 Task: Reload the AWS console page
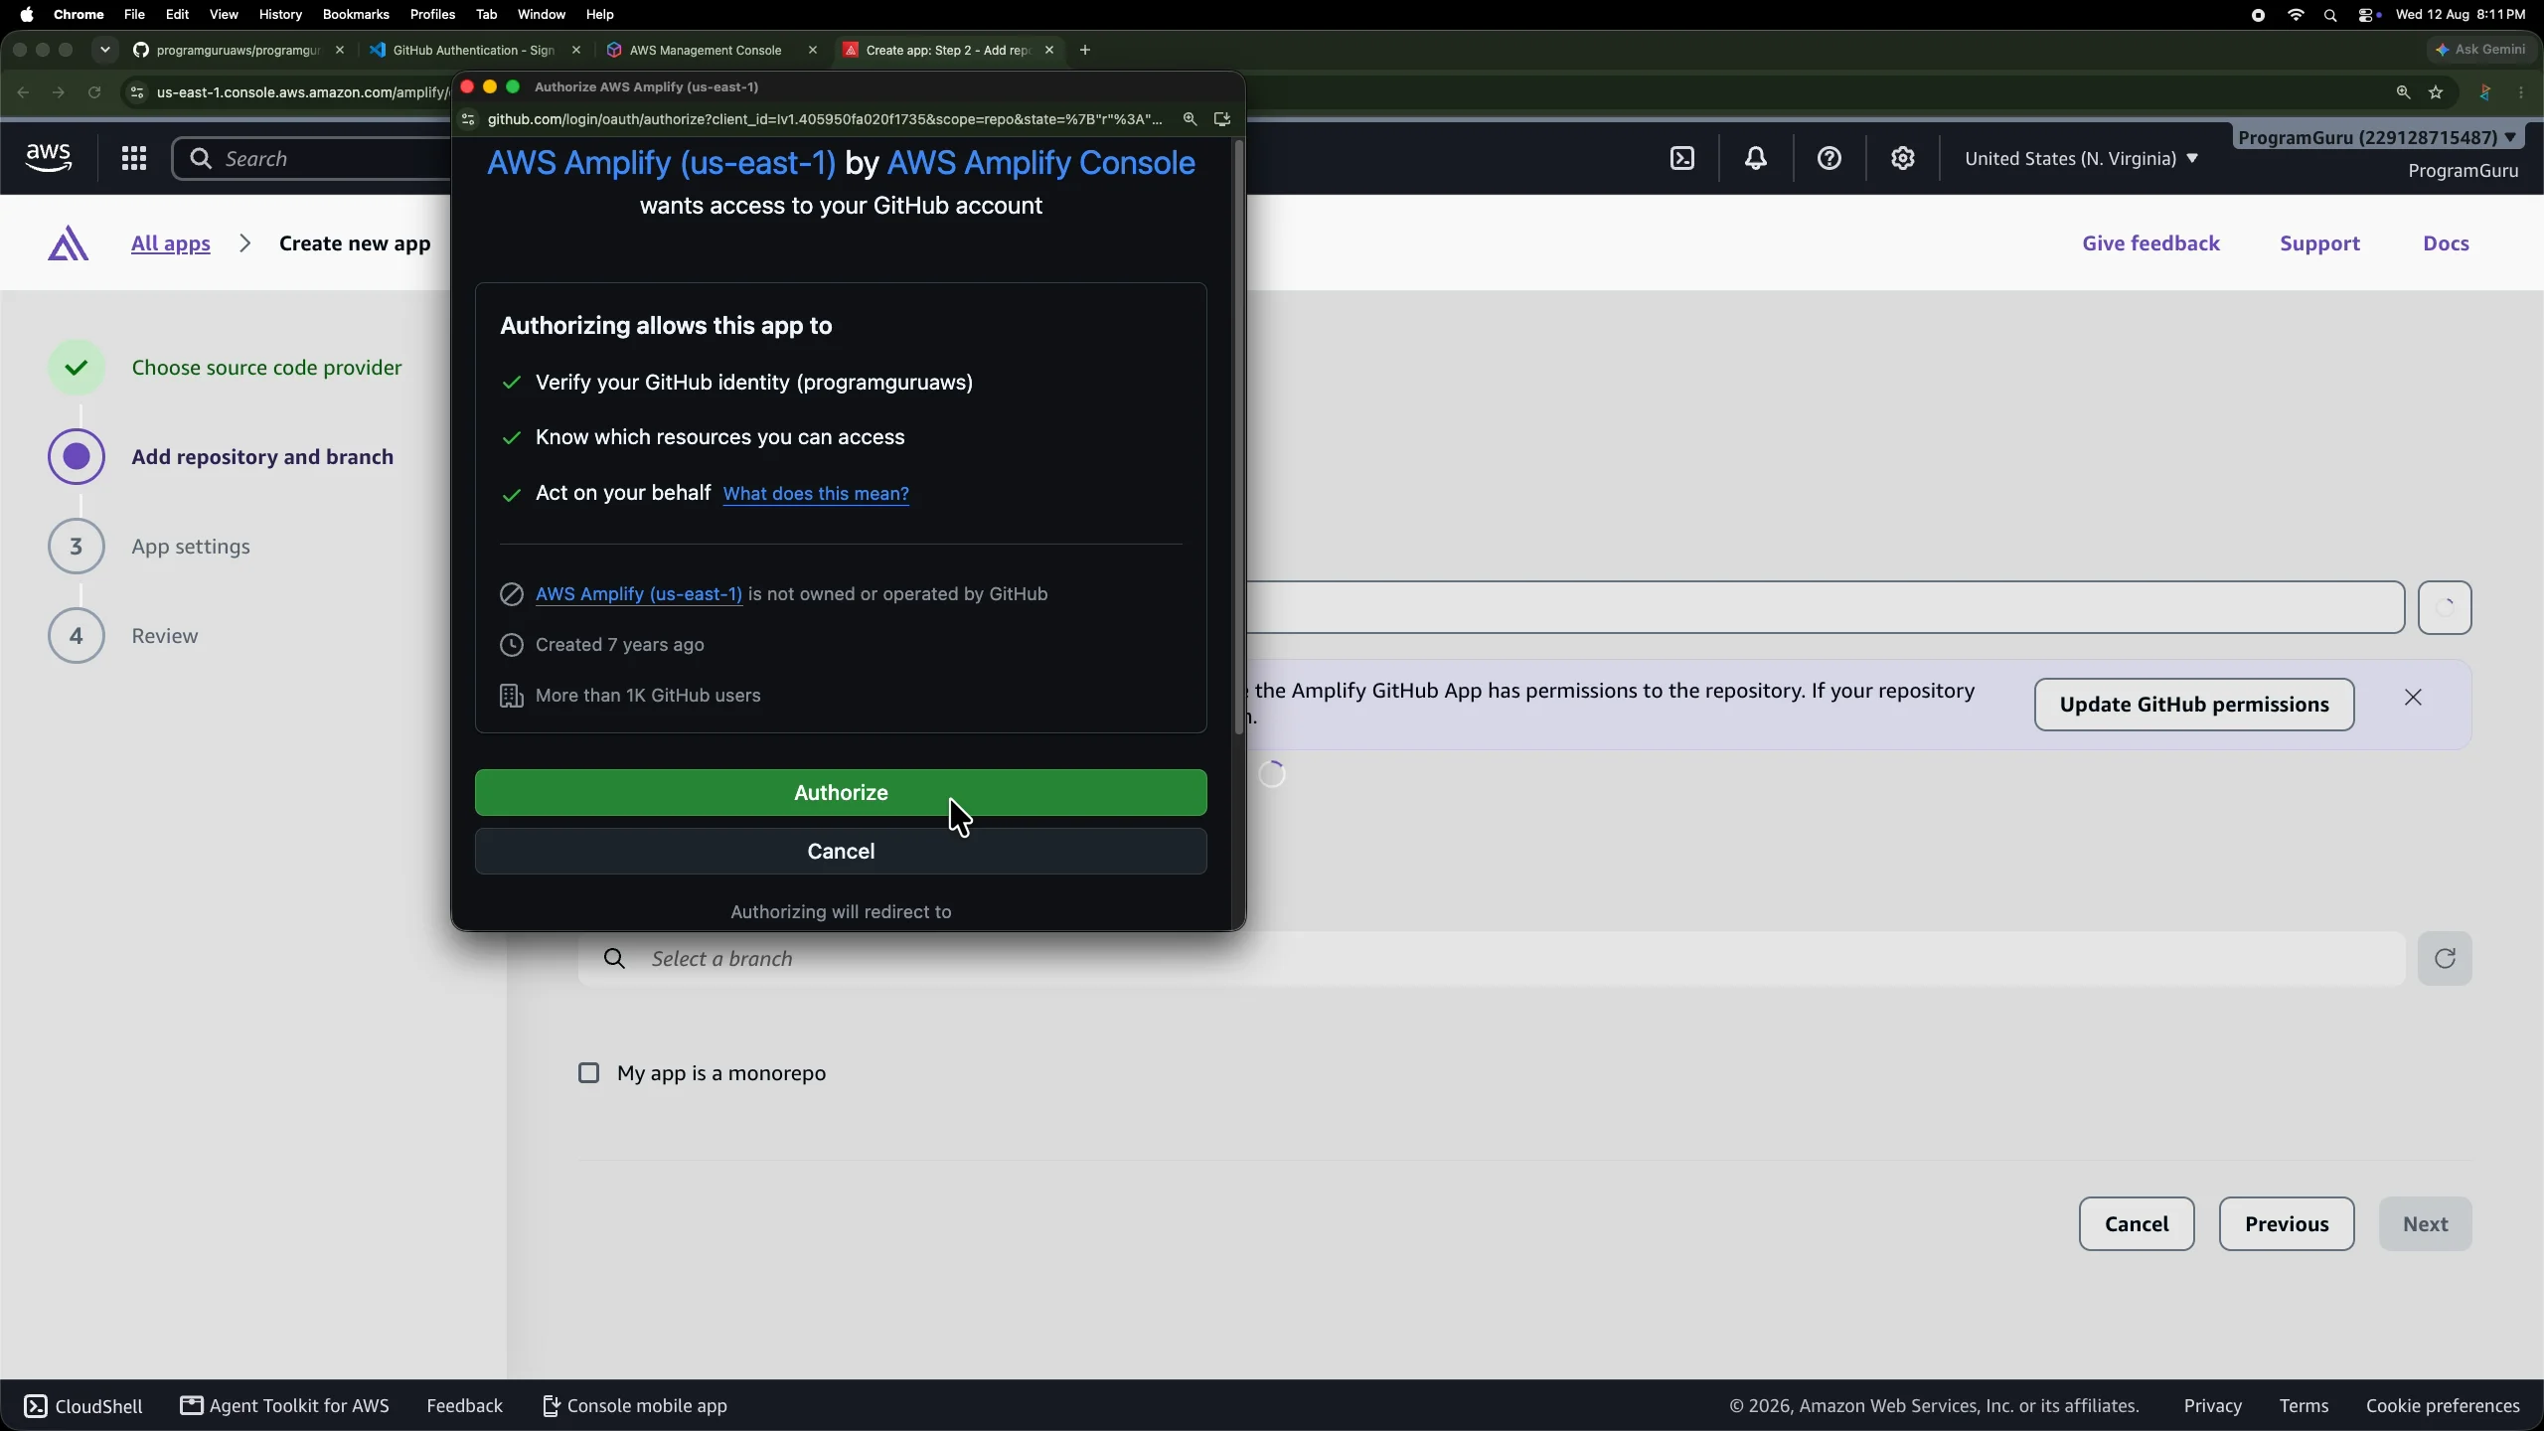(x=94, y=92)
